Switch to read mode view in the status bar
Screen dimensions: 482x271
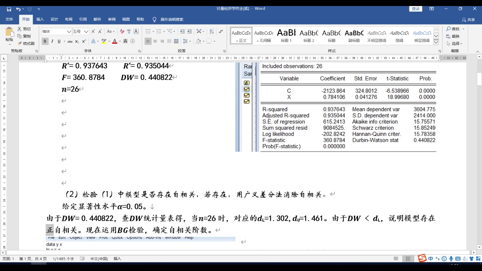pyautogui.click(x=396, y=259)
